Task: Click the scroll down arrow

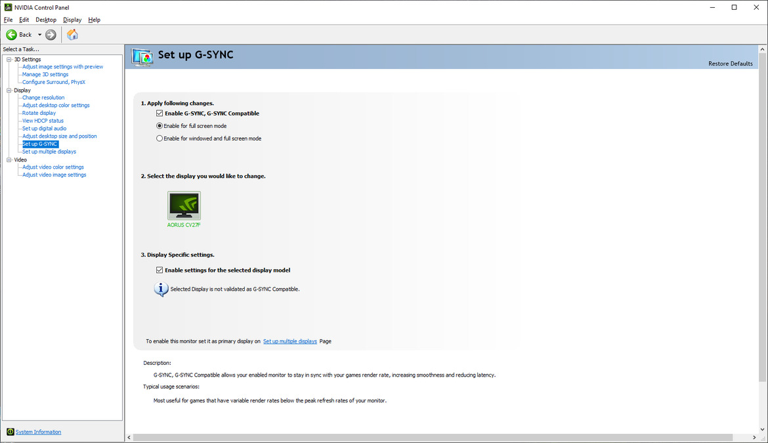Action: [x=762, y=429]
